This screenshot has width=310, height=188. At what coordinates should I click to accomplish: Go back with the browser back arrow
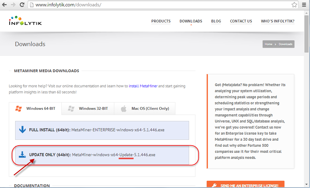tap(4, 5)
